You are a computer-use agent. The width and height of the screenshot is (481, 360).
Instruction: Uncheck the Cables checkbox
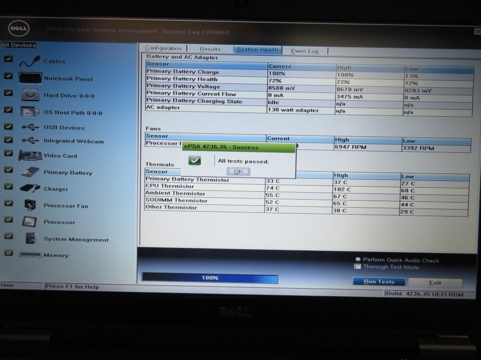coord(8,59)
